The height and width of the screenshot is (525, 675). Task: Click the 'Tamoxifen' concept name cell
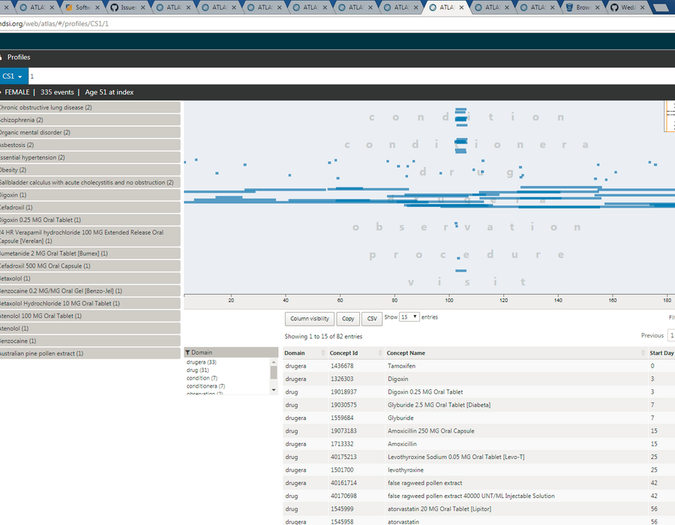(401, 366)
